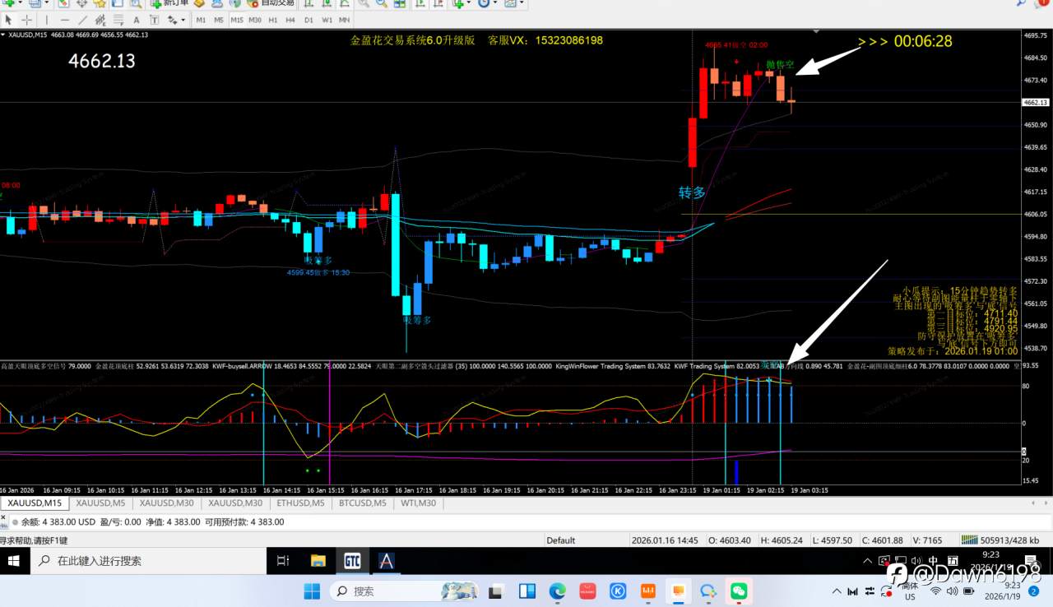
Task: Open the GTC app in taskbar
Action: pos(352,561)
